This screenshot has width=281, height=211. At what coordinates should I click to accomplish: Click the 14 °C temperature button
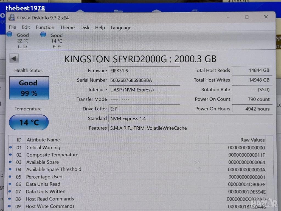tap(29, 122)
